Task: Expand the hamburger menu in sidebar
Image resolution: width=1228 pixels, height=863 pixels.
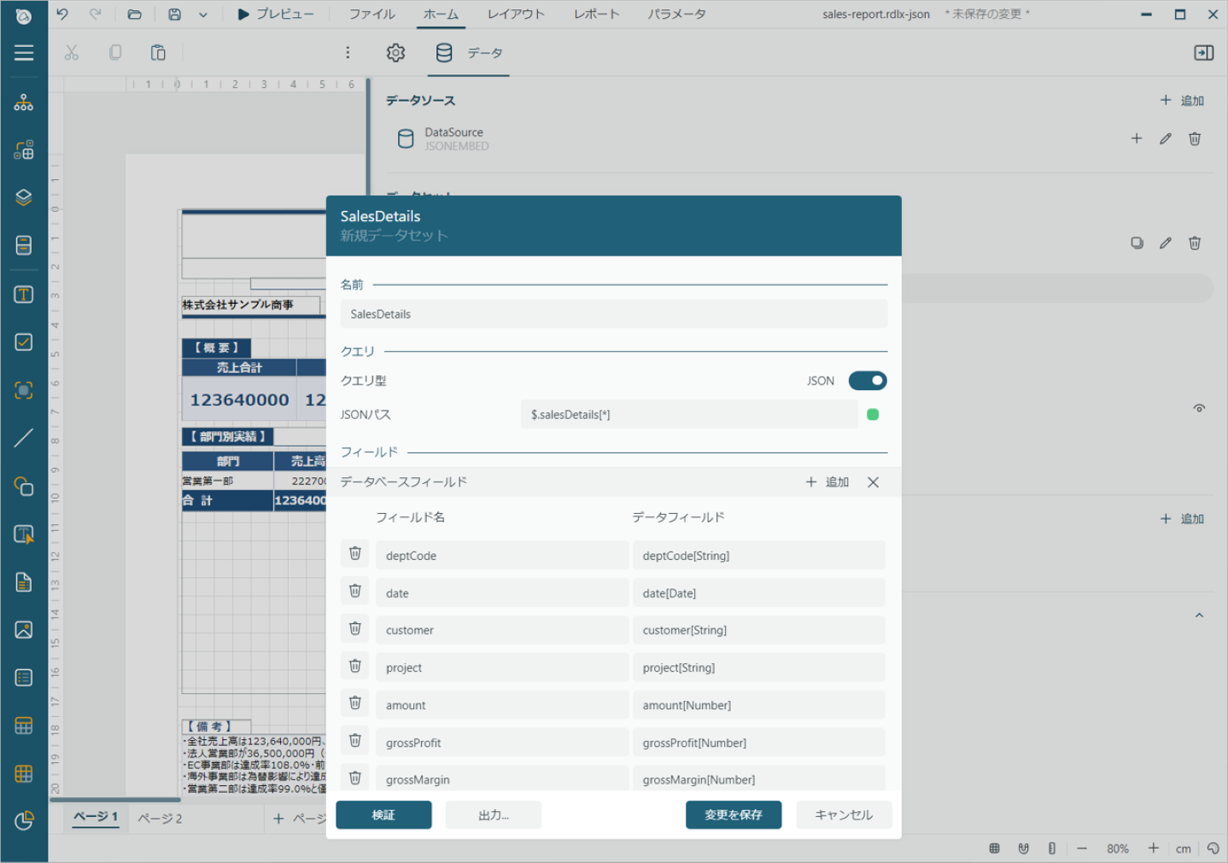Action: tap(24, 53)
